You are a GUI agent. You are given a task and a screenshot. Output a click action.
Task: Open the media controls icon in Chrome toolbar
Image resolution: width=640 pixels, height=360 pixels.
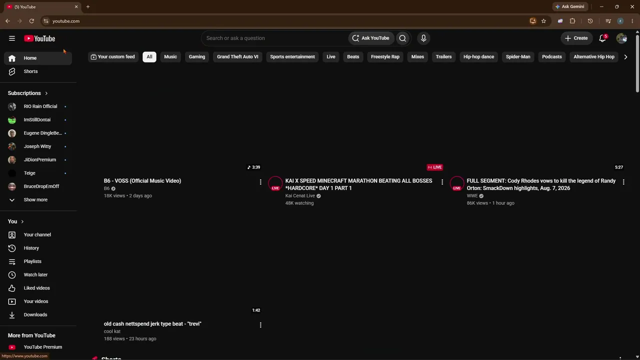[608, 21]
